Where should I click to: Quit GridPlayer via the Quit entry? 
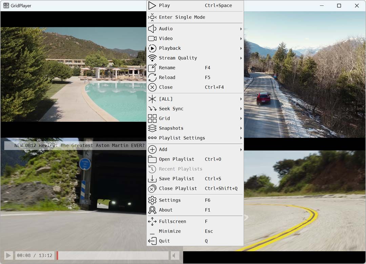164,241
